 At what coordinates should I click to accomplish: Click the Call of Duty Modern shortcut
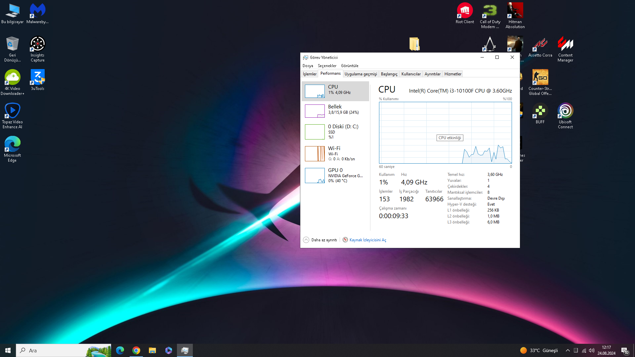coord(490,16)
